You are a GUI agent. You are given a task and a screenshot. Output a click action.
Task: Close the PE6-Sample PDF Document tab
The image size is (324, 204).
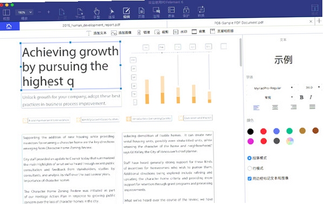click(x=311, y=22)
